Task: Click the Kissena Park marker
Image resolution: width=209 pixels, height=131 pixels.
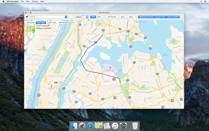Action: [x=143, y=87]
